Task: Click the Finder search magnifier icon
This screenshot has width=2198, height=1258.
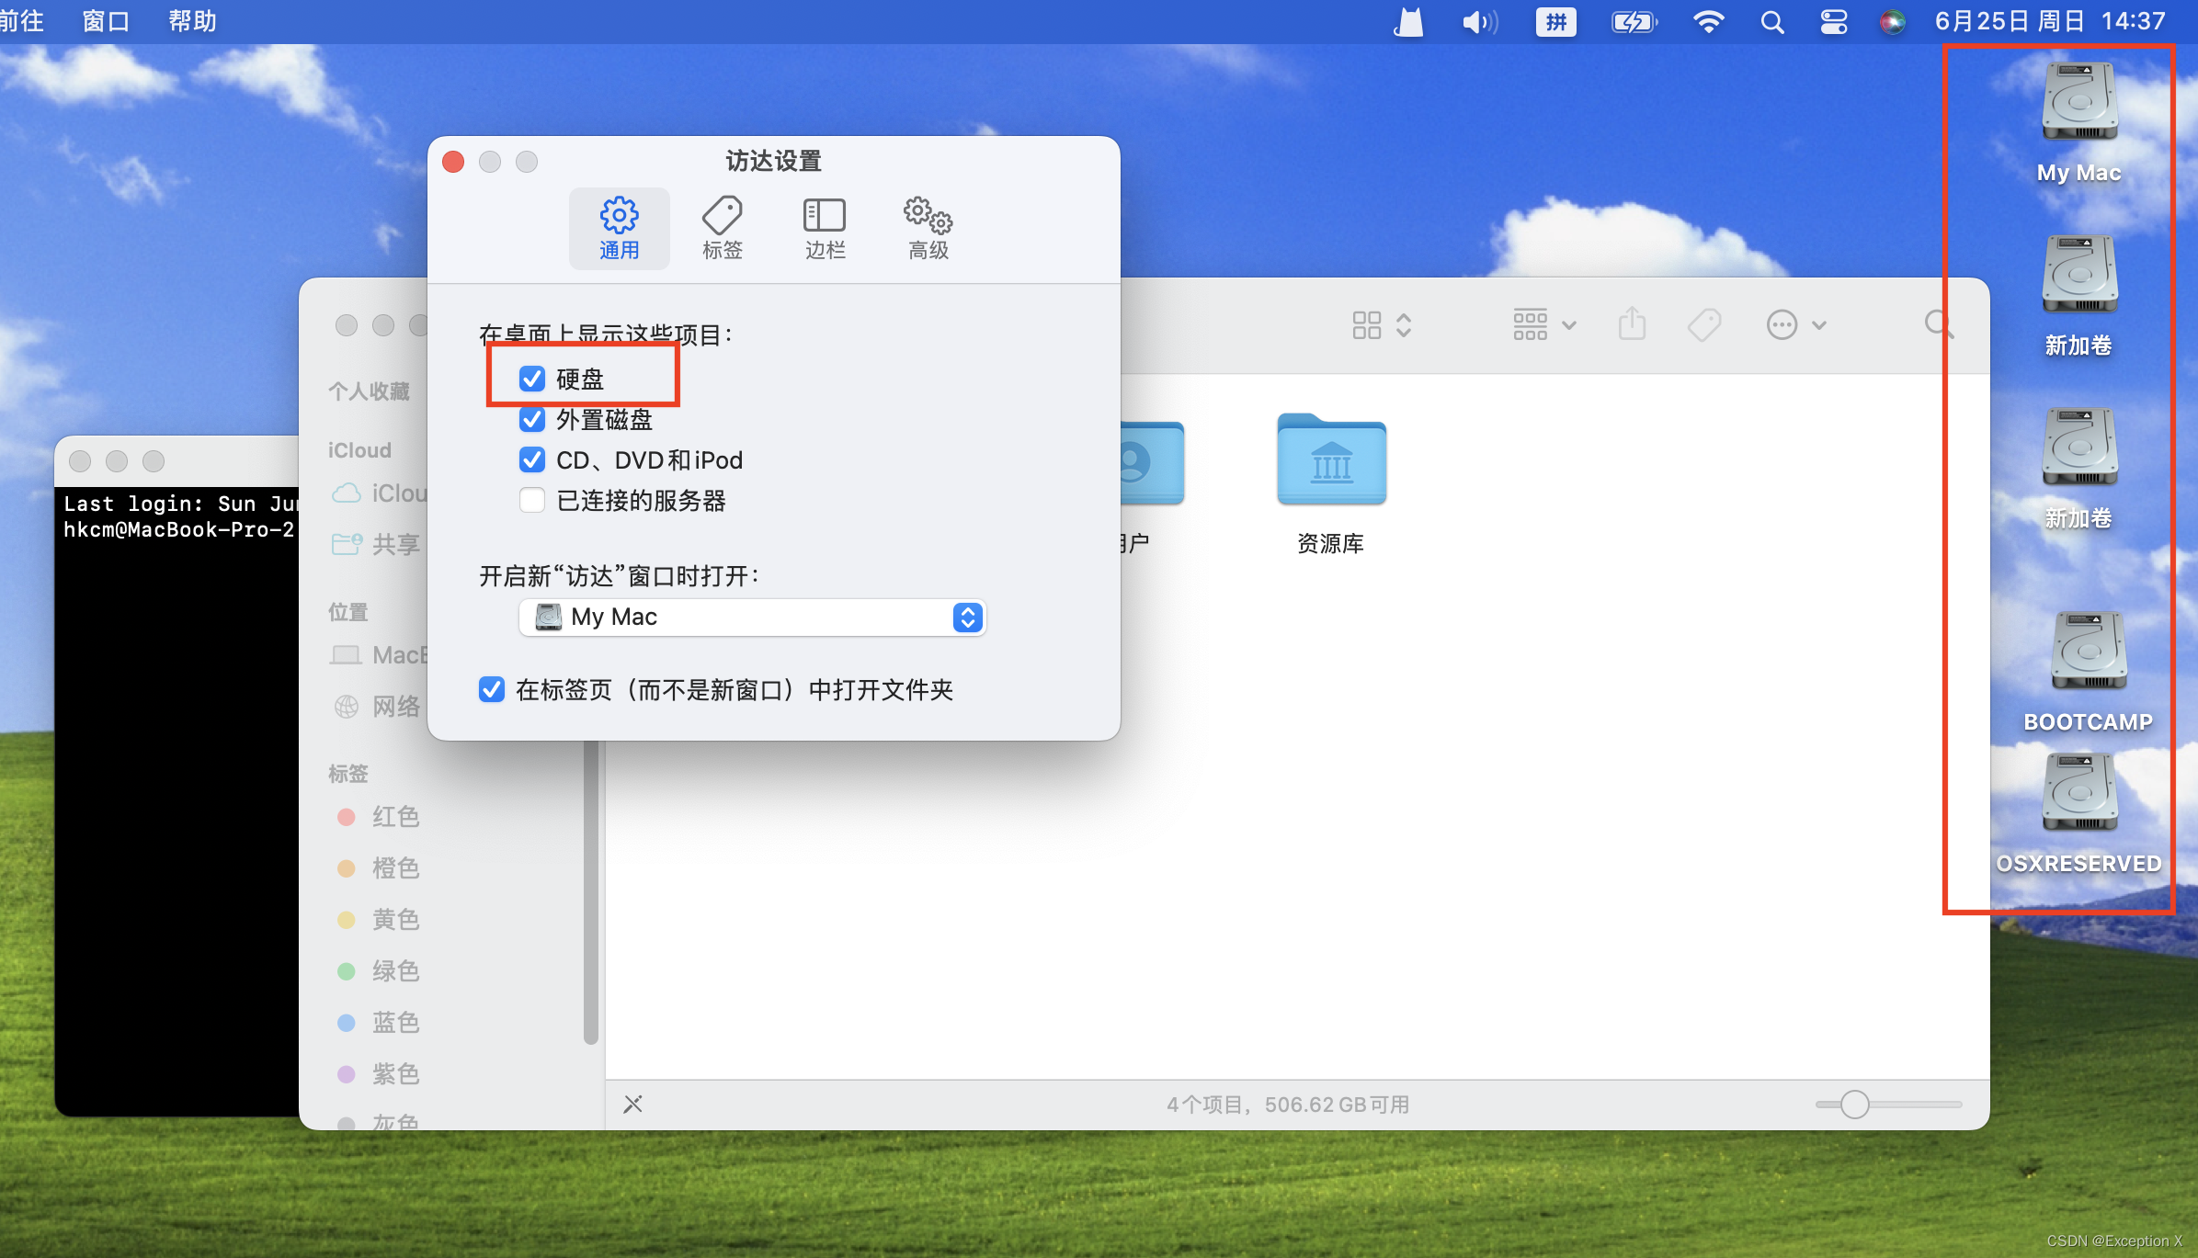Action: (x=1937, y=323)
